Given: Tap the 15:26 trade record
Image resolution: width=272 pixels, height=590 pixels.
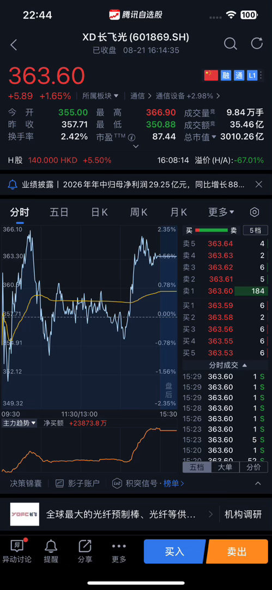Looking at the screenshot, I should pyautogui.click(x=226, y=419).
